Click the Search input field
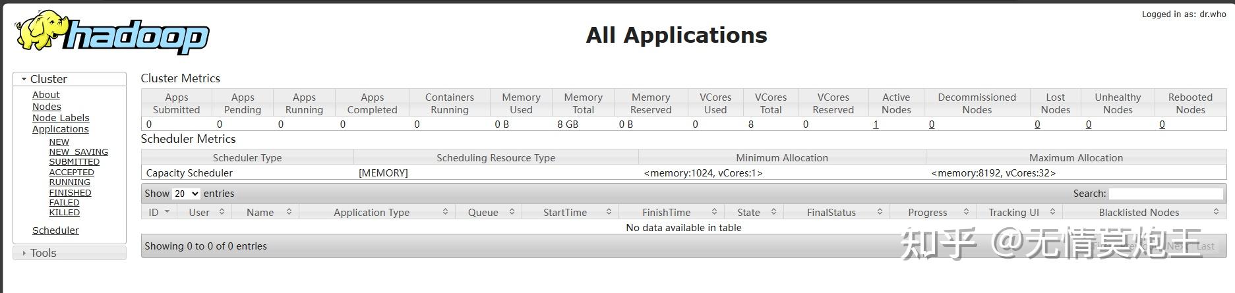 point(1165,194)
